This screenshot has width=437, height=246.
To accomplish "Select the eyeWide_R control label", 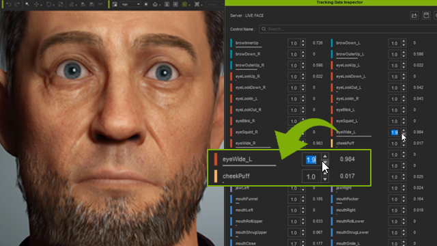I will click(246, 143).
